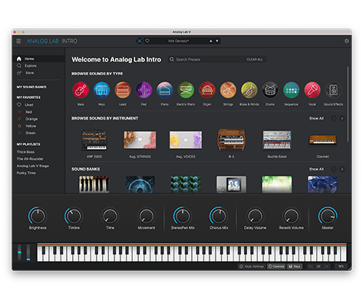Image resolution: width=363 pixels, height=307 pixels.
Task: Pick the Vocal microphone type icon
Action: [312, 90]
